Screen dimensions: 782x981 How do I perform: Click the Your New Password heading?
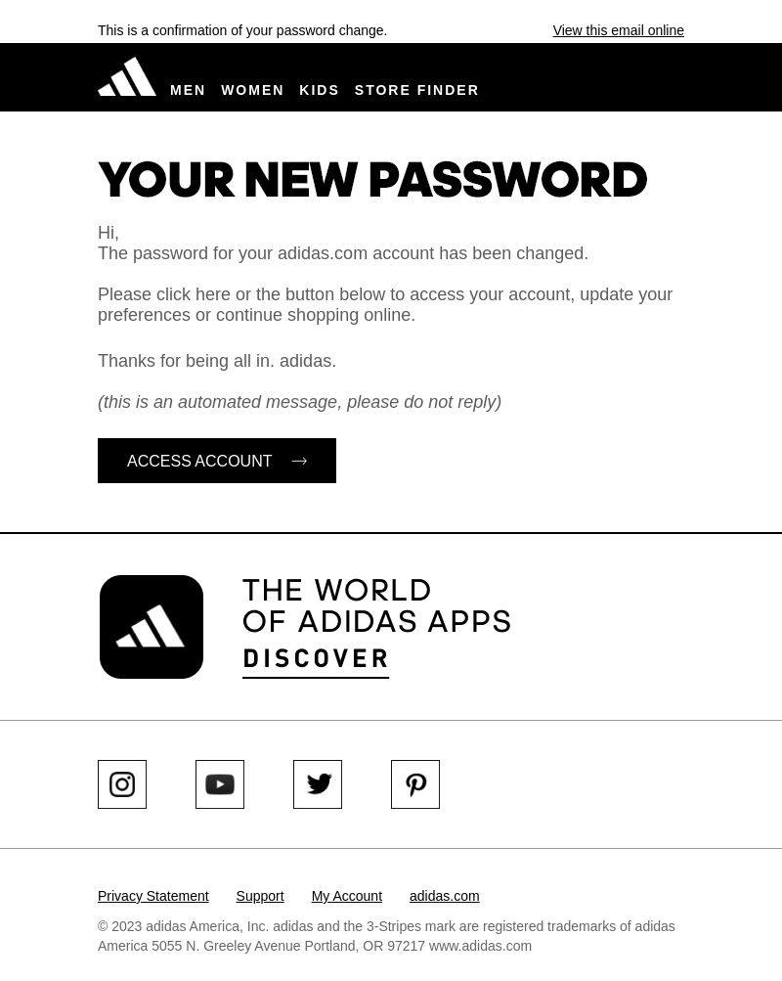[372, 180]
